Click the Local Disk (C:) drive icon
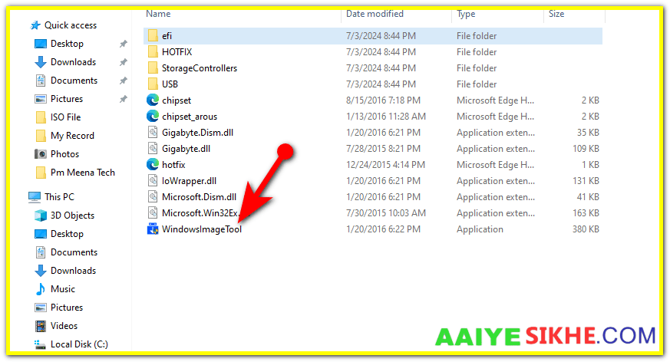This screenshot has width=670, height=362. [40, 344]
